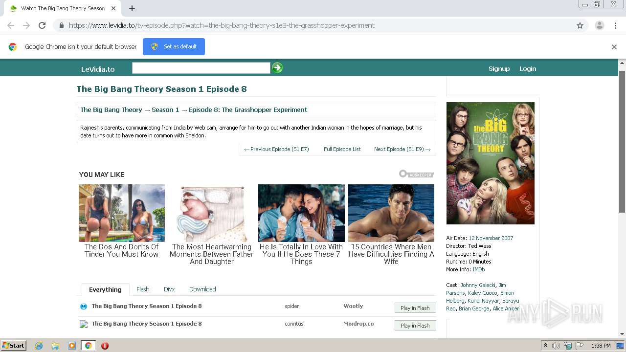Open media player from taskbar
Viewport: 626px width, 352px height.
click(72, 346)
